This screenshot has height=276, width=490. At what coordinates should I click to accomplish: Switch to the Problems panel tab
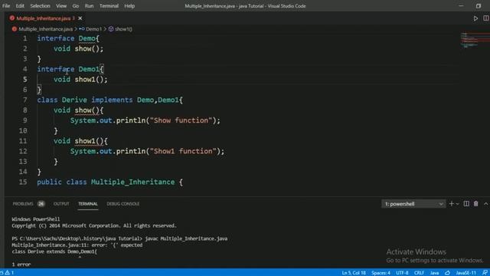(23, 204)
